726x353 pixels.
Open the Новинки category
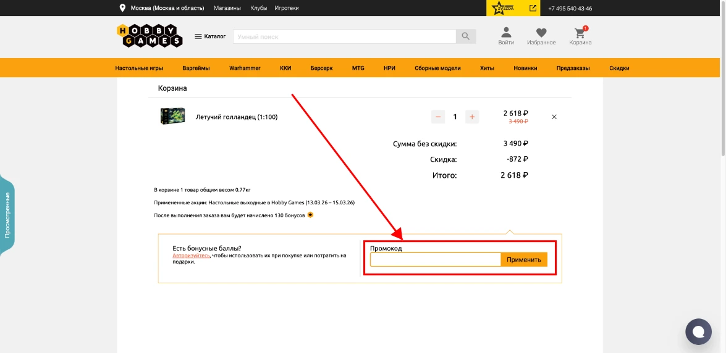(x=526, y=68)
